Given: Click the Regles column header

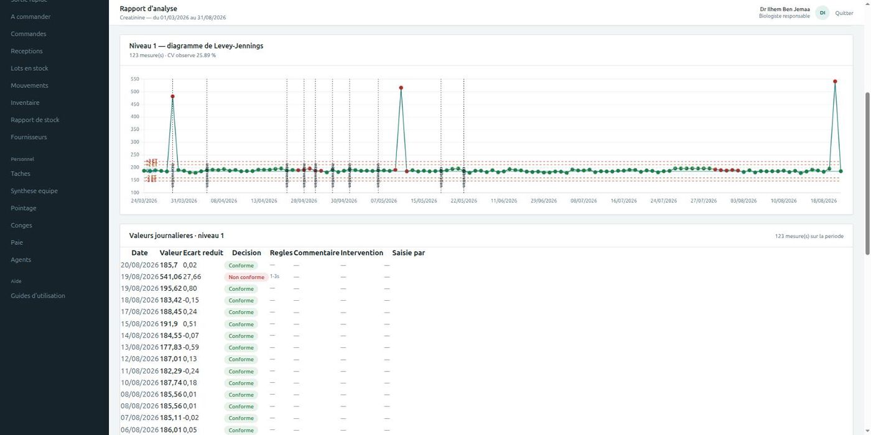Looking at the screenshot, I should pos(281,253).
